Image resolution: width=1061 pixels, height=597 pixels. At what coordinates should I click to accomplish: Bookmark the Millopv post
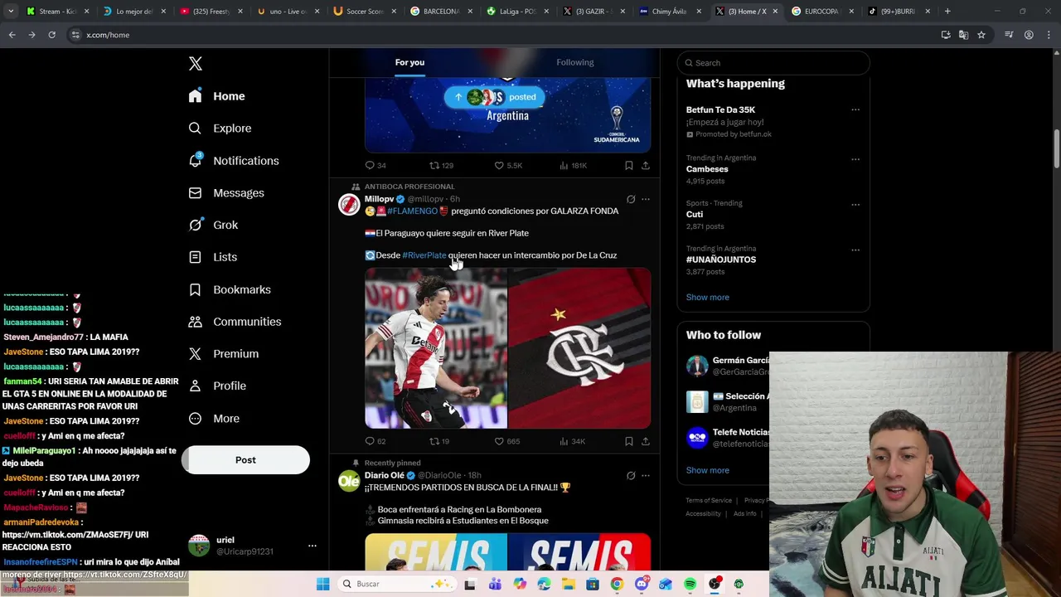629,441
